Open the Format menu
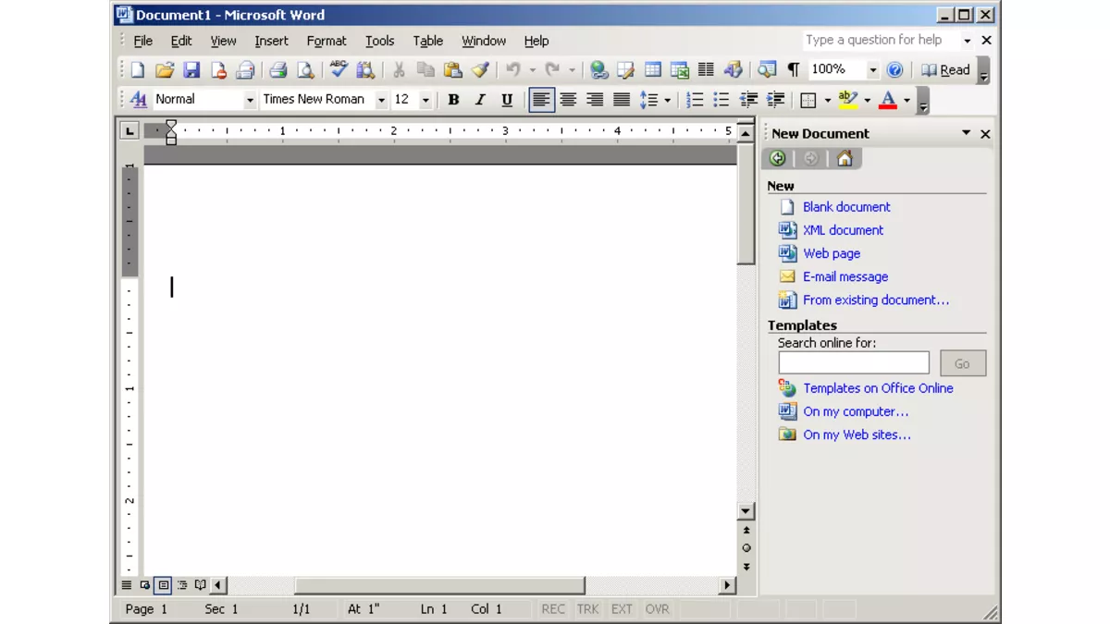 pyautogui.click(x=327, y=41)
